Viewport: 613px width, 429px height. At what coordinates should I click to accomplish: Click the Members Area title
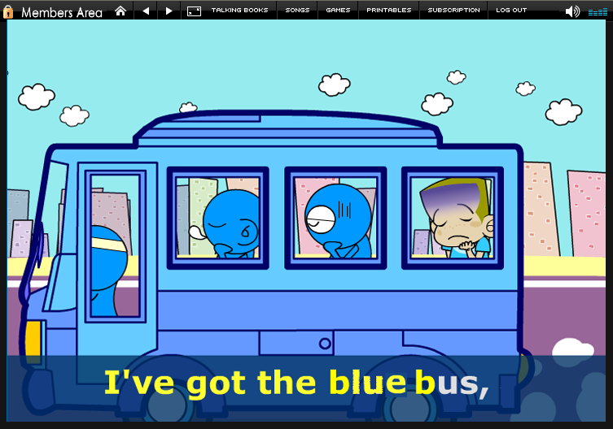[x=62, y=12]
